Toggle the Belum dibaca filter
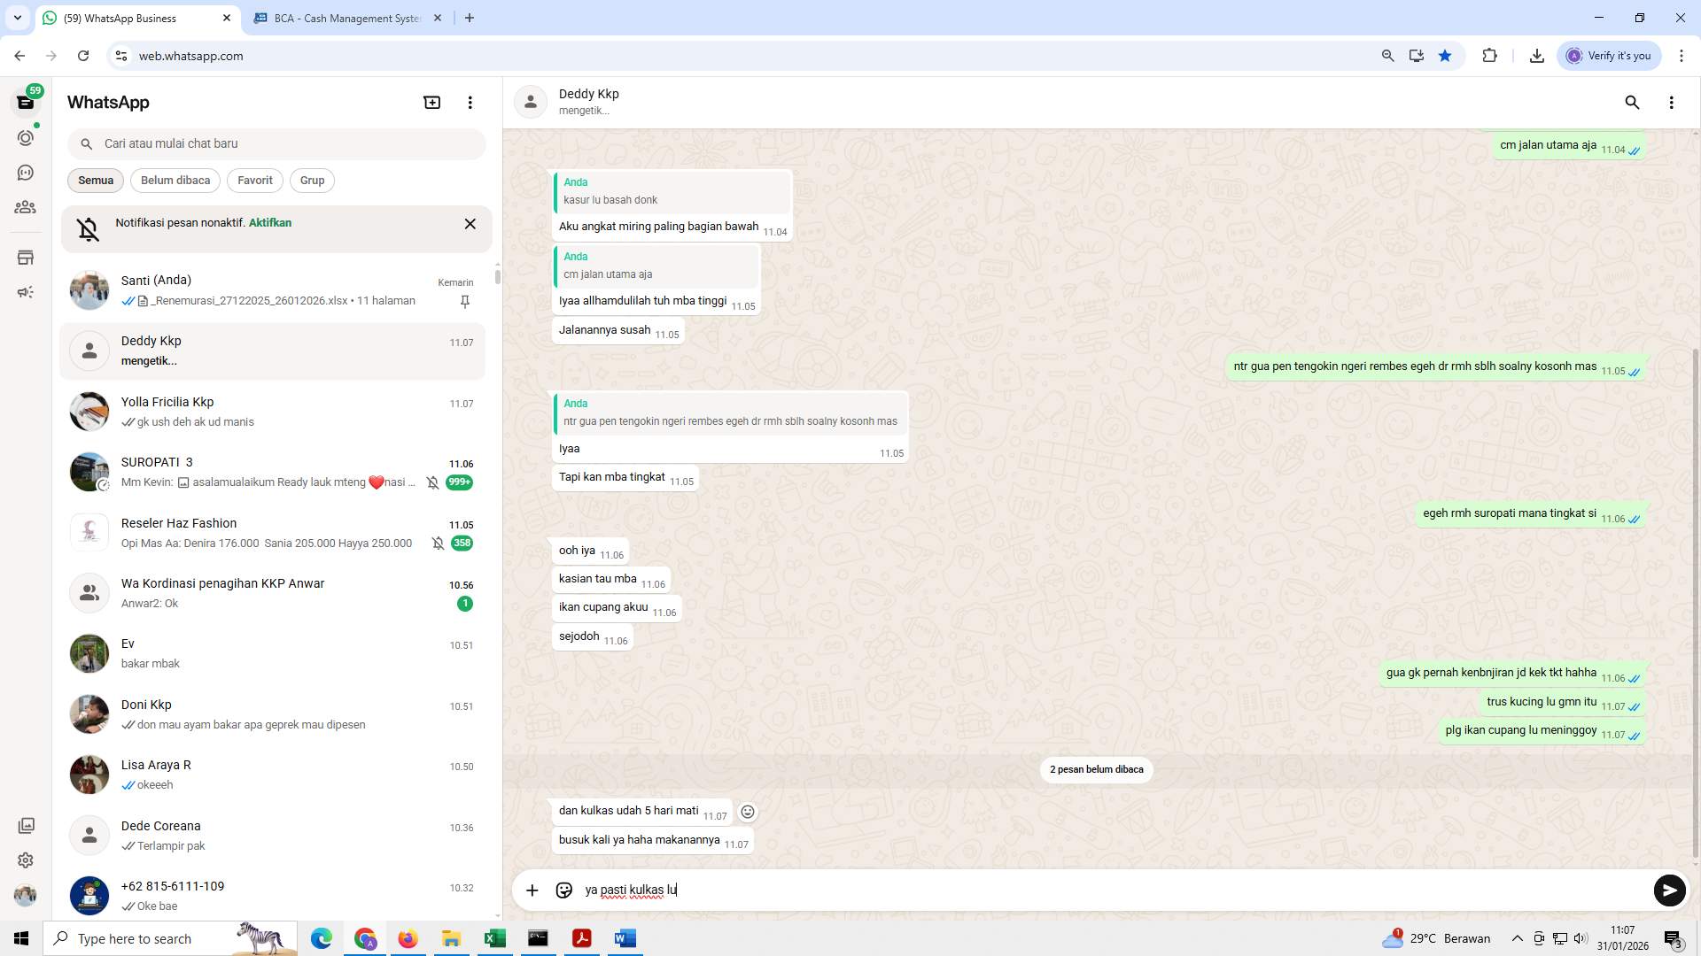Viewport: 1701px width, 956px height. pyautogui.click(x=175, y=181)
